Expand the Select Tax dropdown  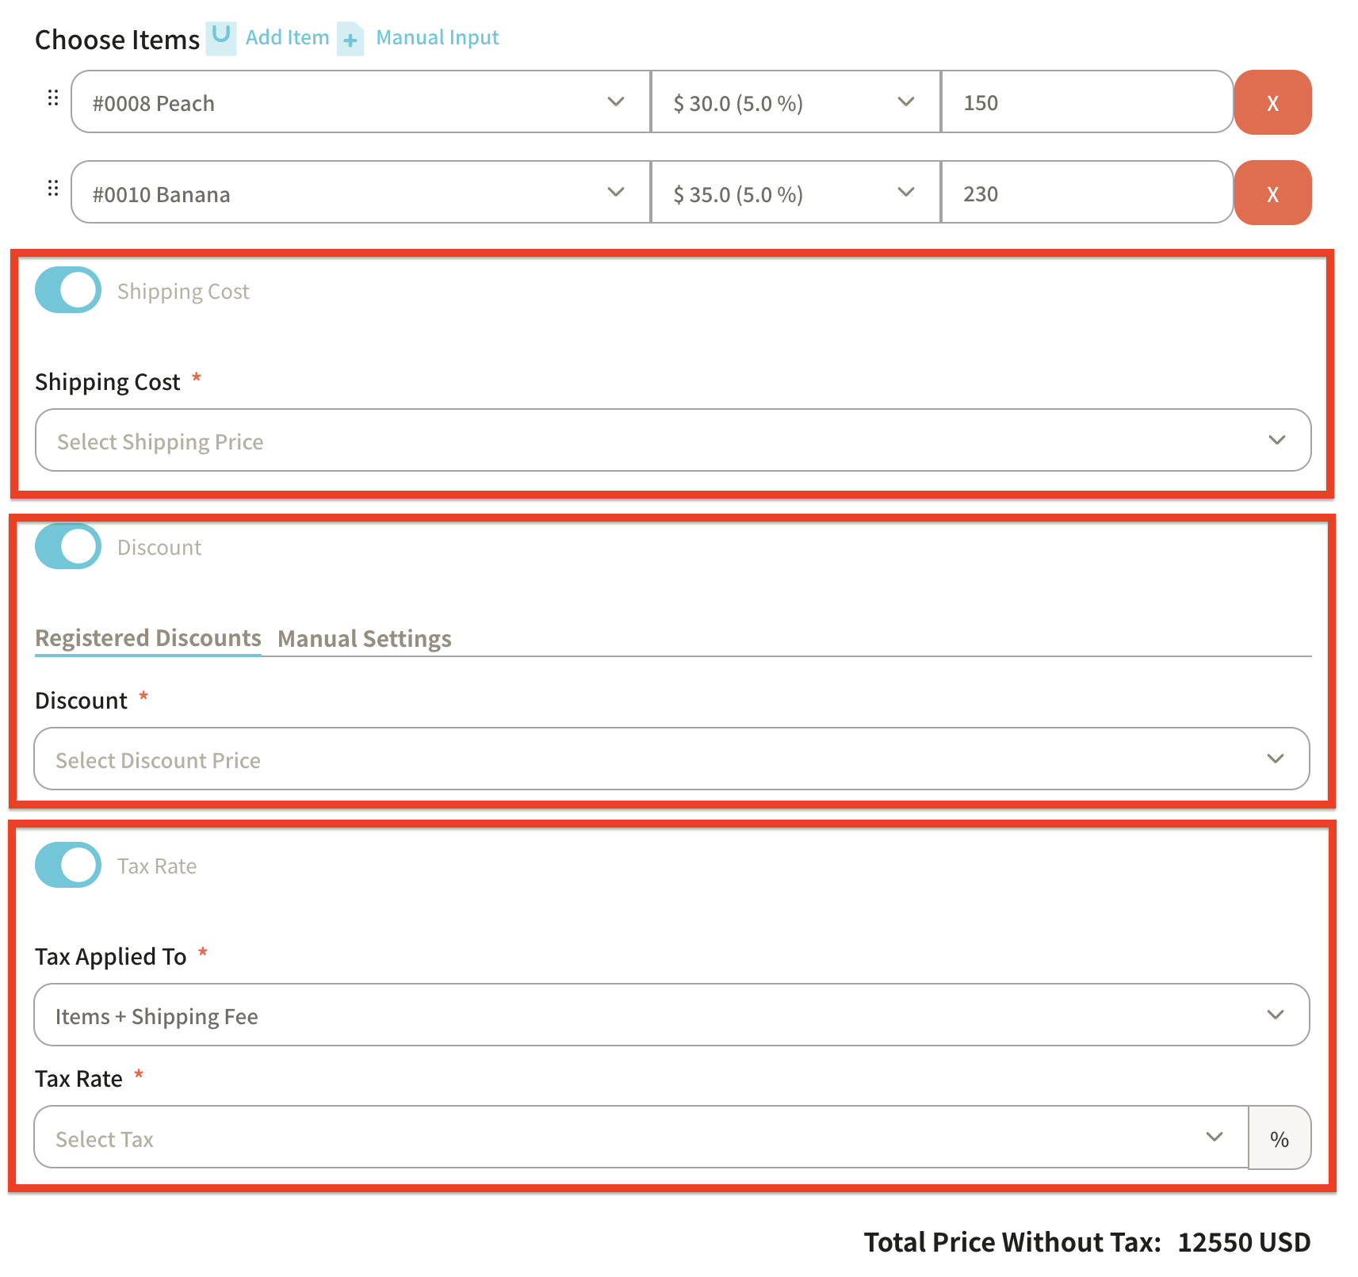(x=641, y=1138)
